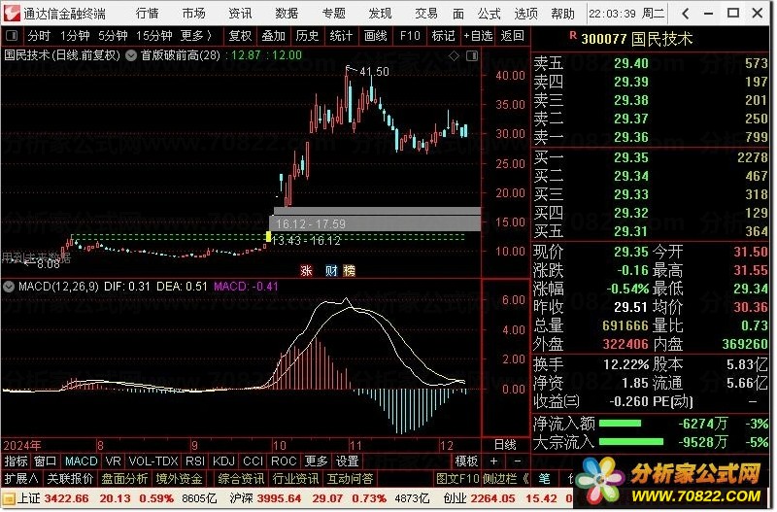Screen dimensions: 777x512
Task: Click the 模板 template button
Action: (x=466, y=461)
